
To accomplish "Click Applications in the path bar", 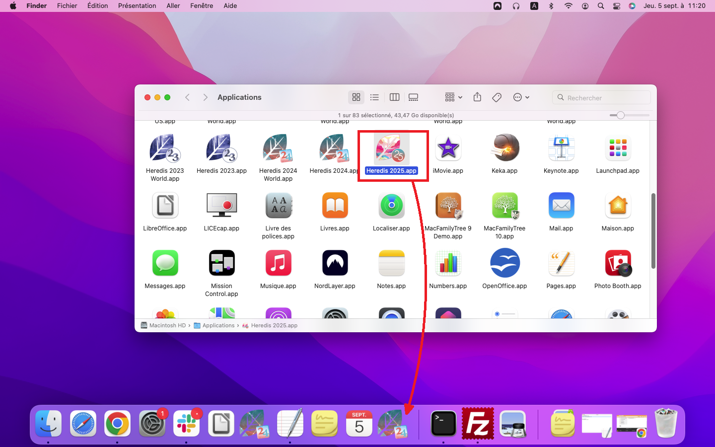I will [218, 326].
